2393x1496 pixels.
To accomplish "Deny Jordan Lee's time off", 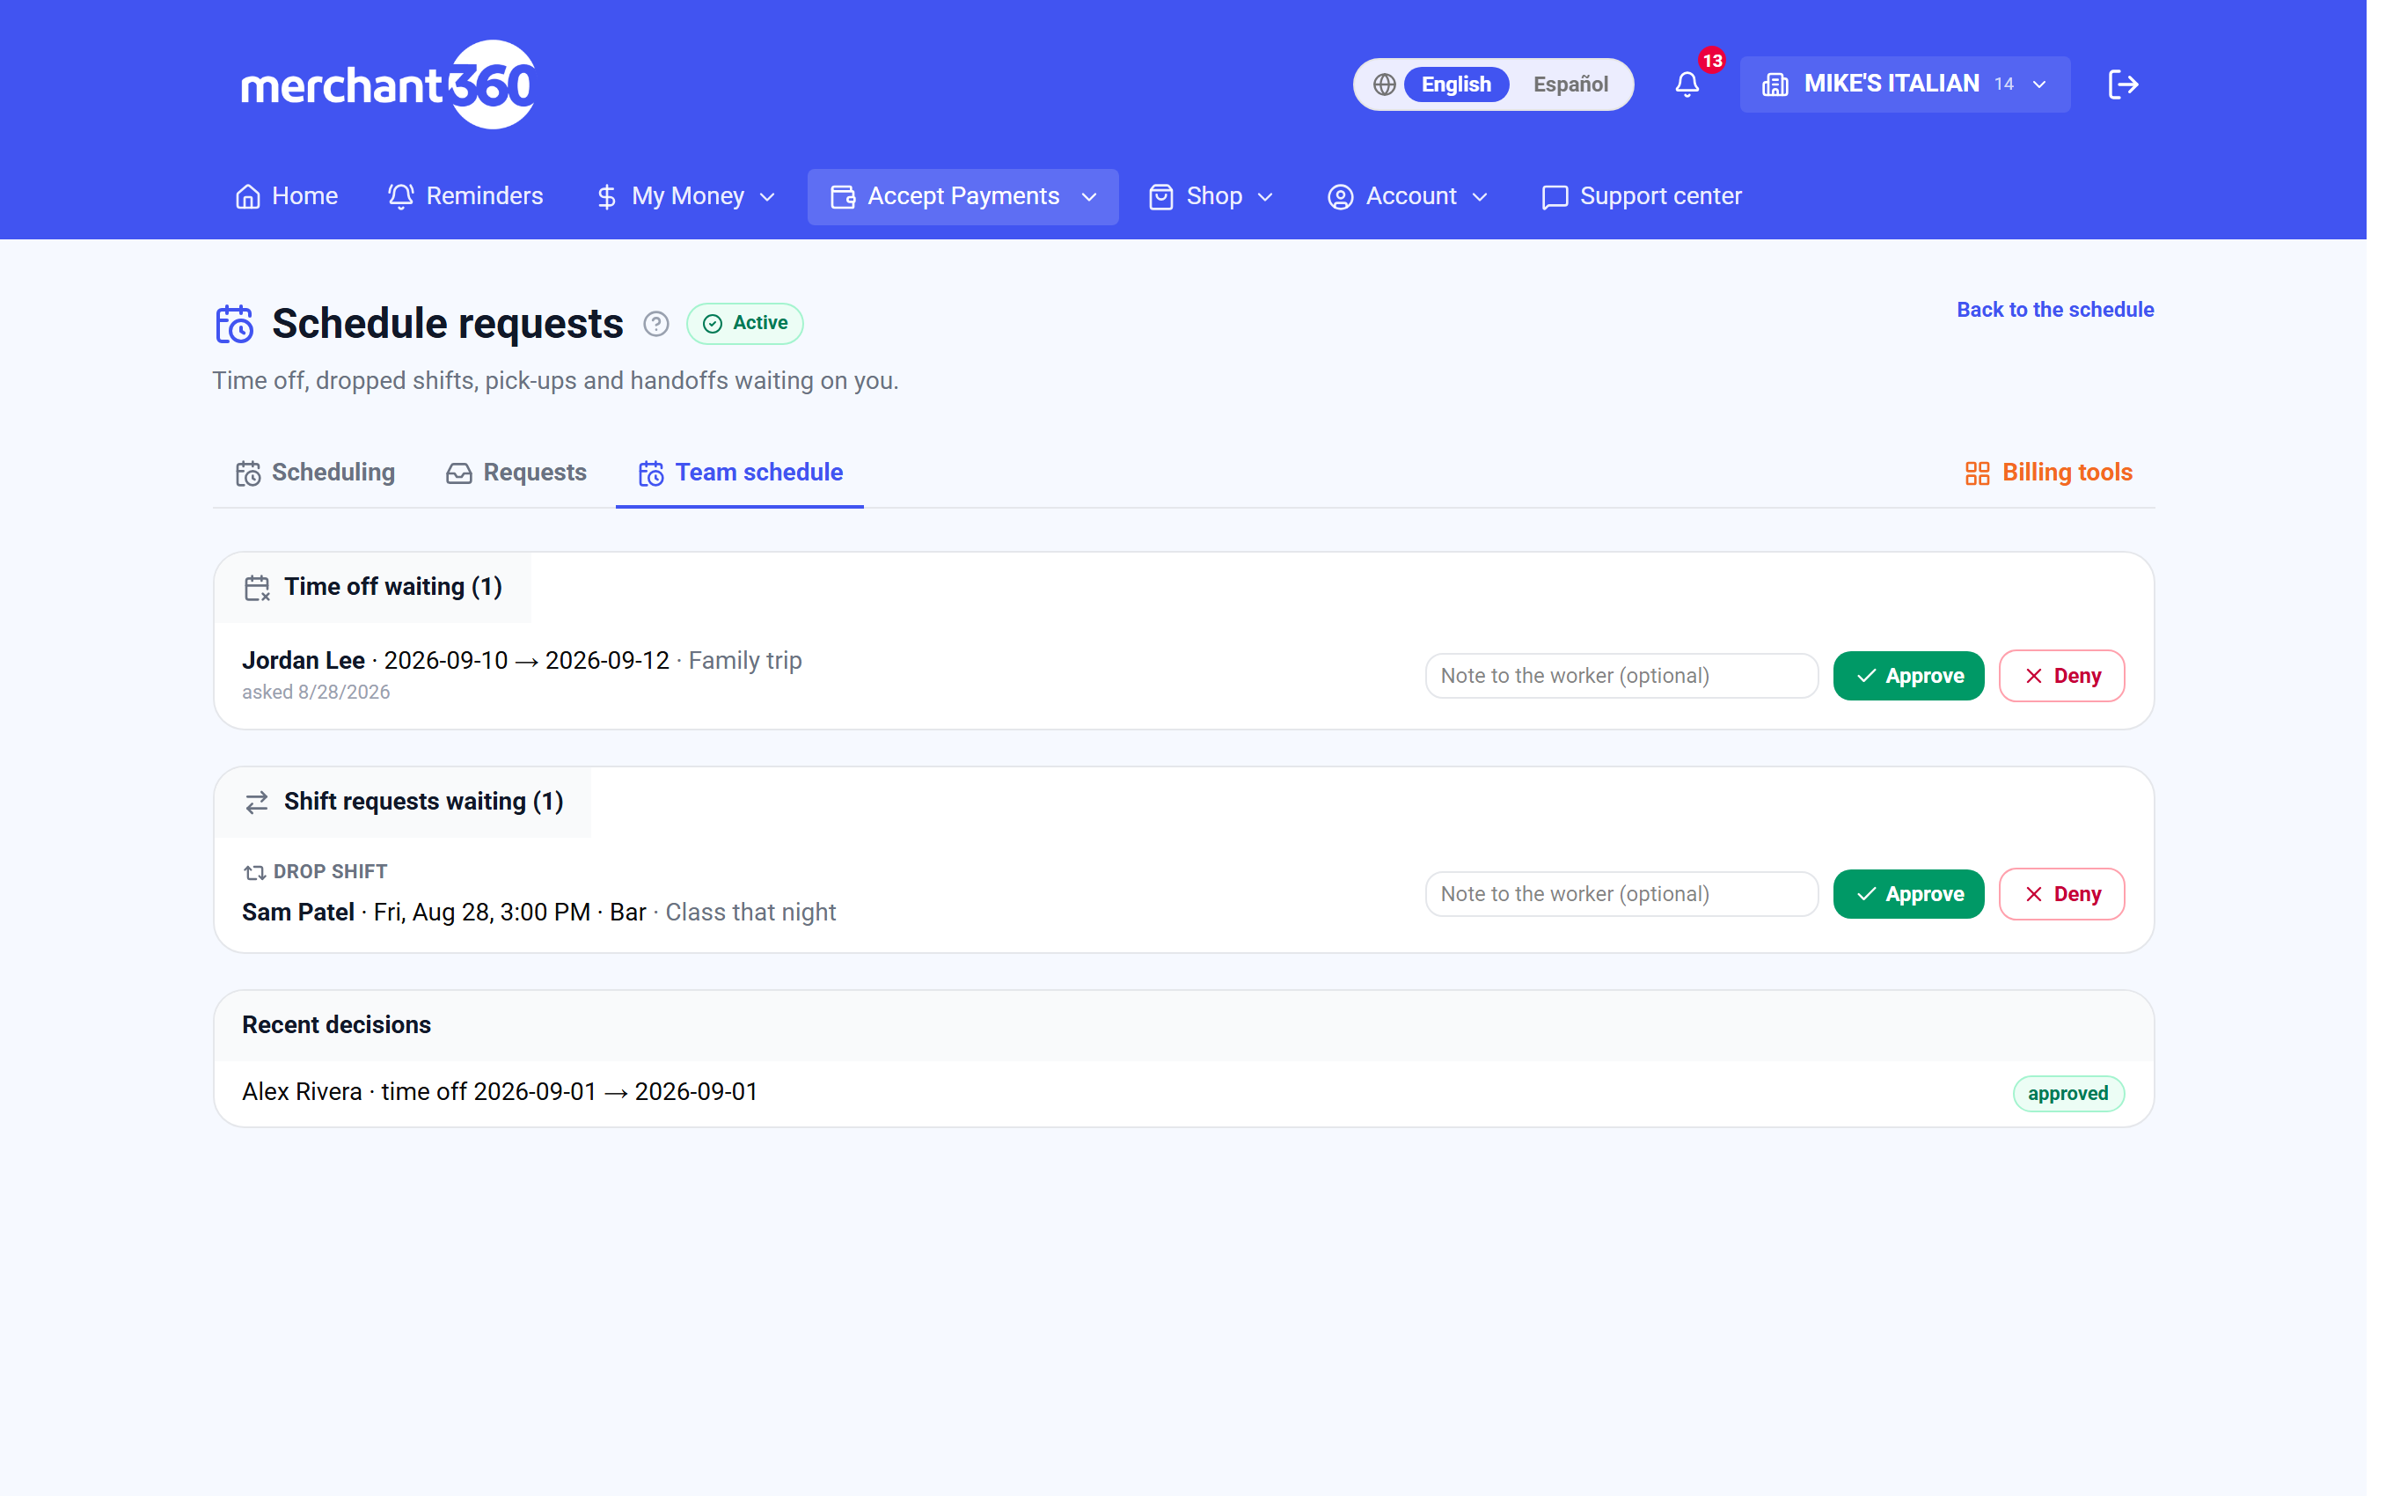I will pos(2061,676).
